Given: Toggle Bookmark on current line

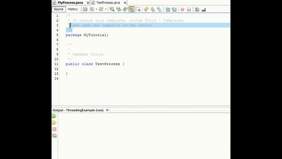Looking at the screenshot, I should tap(160, 9).
